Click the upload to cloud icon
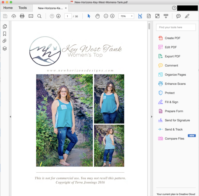Screen dimensions: 199x196 pyautogui.click(x=14, y=16)
